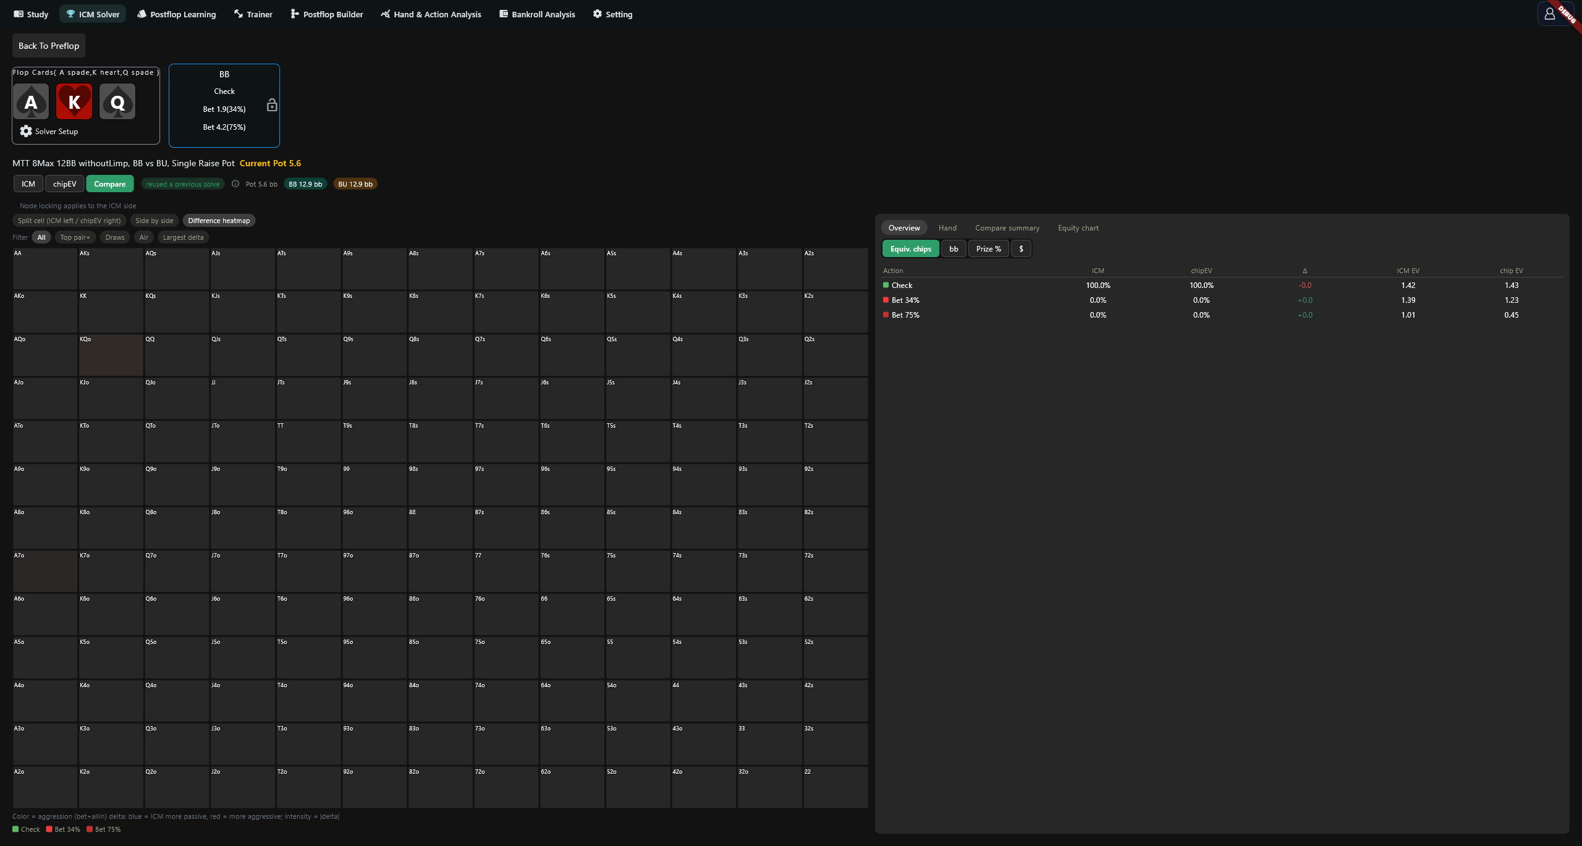The height and width of the screenshot is (846, 1582).
Task: Open the Study menu
Action: tap(31, 14)
